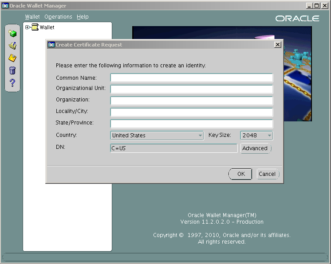
Task: Click the Wallet tree node icon
Action: (35, 27)
